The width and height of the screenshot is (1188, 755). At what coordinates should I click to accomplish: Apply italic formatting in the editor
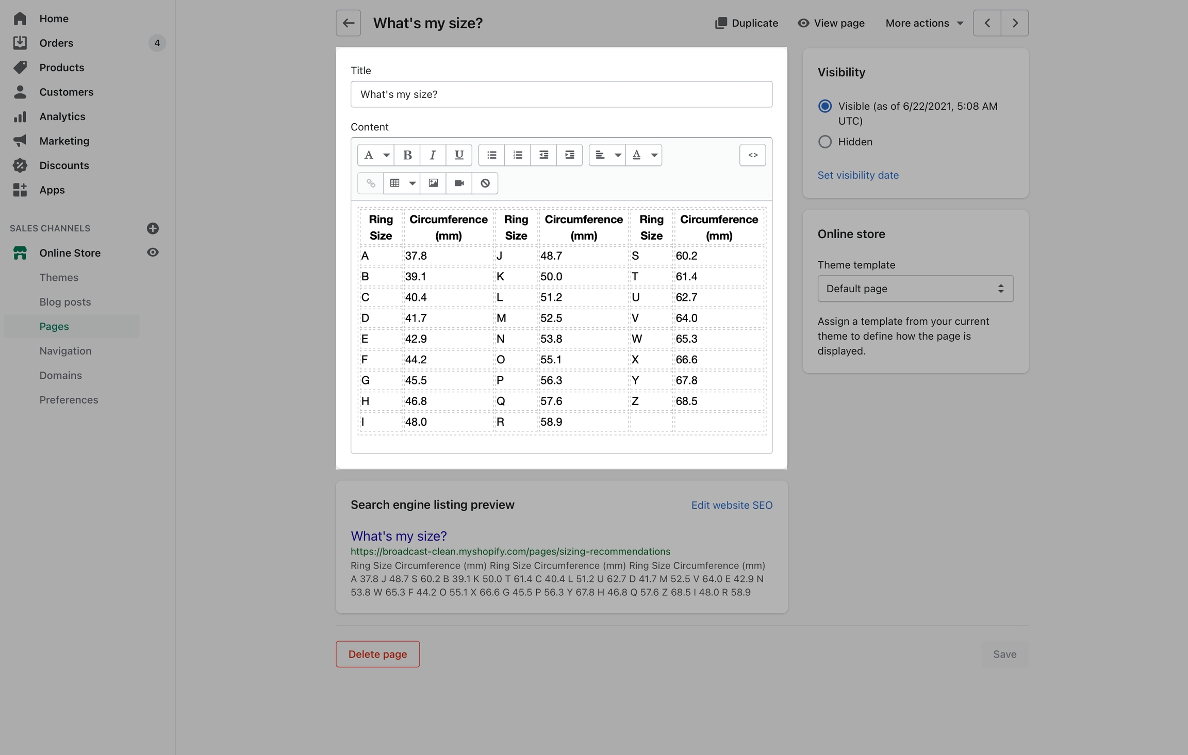coord(433,155)
